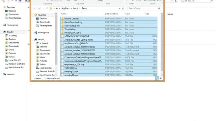Refresh the background This PC window

point(175,1)
